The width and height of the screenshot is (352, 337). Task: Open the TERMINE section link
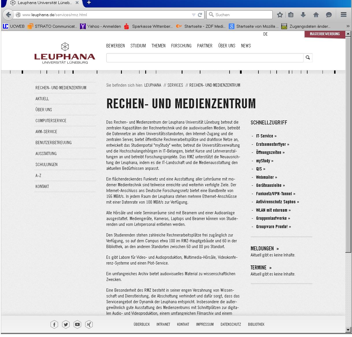coord(261,268)
